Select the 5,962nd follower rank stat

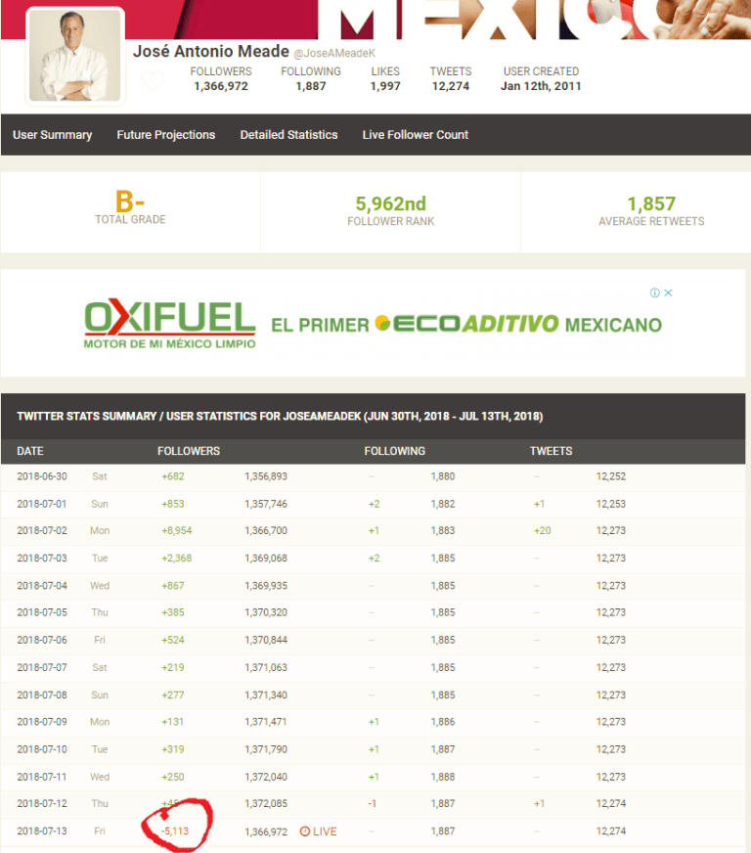tap(390, 204)
